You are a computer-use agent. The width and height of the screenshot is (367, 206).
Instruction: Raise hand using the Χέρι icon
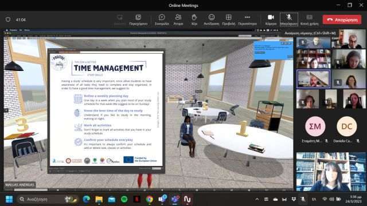coord(194,19)
